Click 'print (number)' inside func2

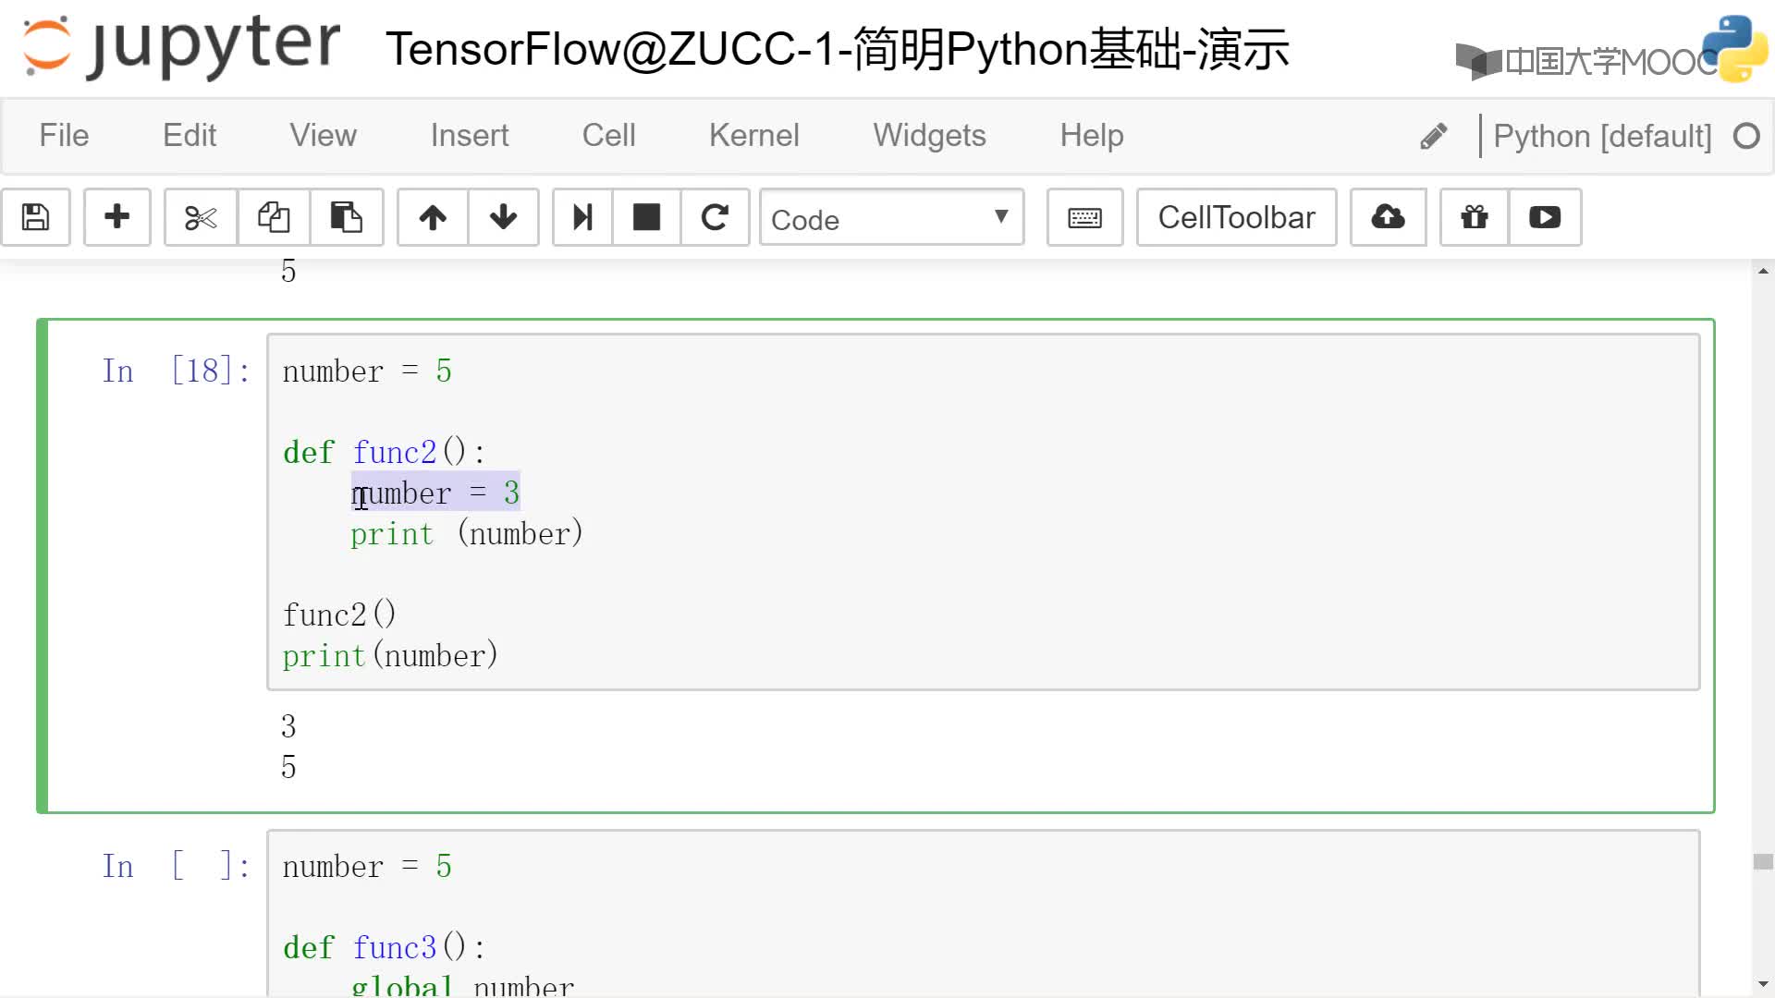tap(467, 534)
